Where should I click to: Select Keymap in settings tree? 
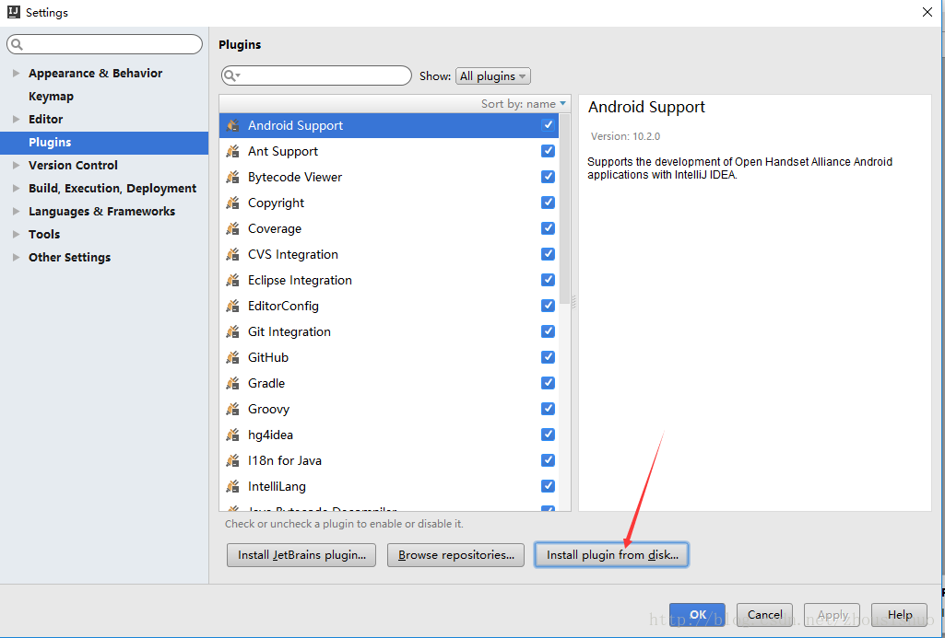pos(52,97)
